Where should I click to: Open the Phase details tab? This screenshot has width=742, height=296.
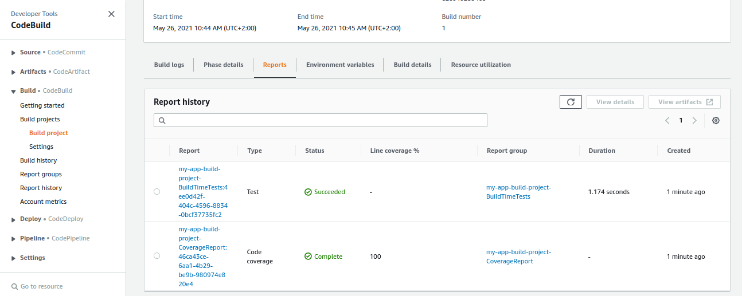pos(223,65)
